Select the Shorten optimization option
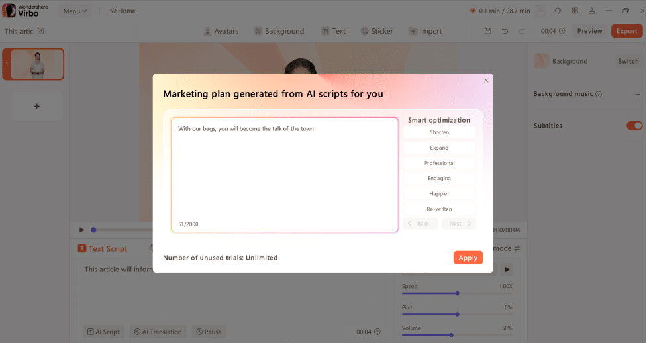 coord(439,132)
